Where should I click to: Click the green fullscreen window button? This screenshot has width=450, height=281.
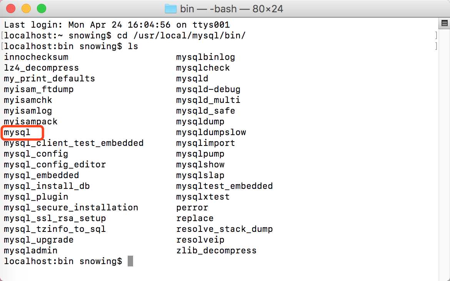point(42,8)
